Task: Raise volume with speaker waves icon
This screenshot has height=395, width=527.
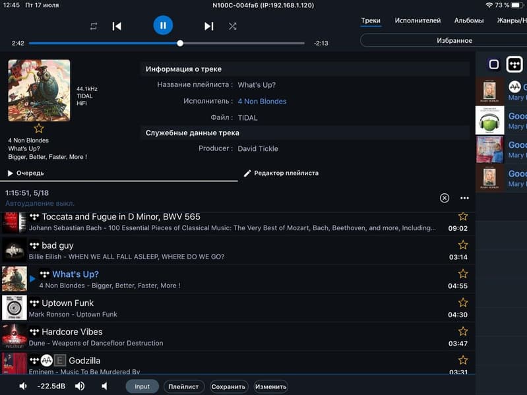Action: click(x=80, y=386)
